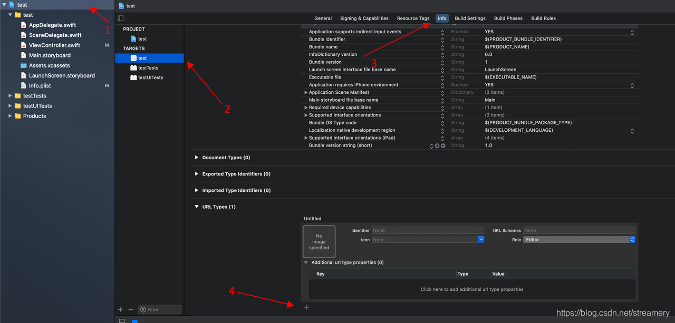
Task: Collapse the URL Types section
Action: tap(197, 207)
